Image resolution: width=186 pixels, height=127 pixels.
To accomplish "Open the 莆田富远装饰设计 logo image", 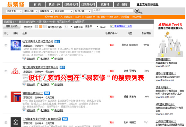I will (x=16, y=97).
